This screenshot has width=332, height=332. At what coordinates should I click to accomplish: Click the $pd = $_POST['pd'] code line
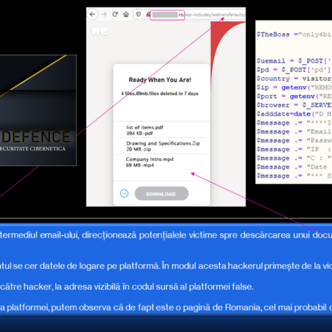point(294,69)
